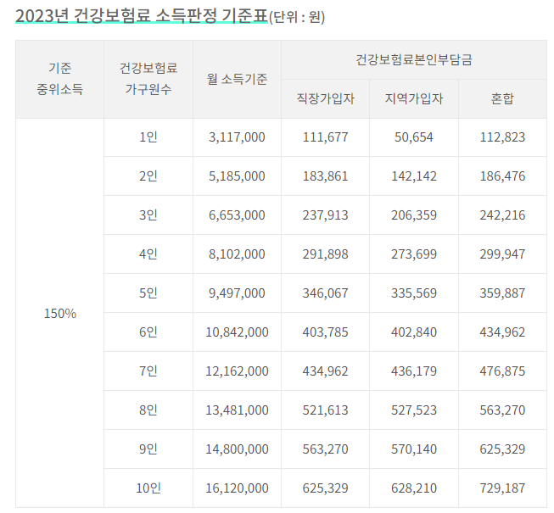Viewport: 554px width, 513px height.
Task: Select the 628,210 cell
Action: (x=414, y=488)
